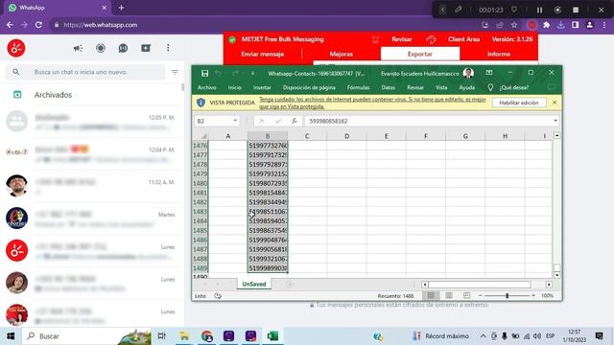This screenshot has width=614, height=345.
Task: Open the Inicio ribbon tab
Action: (x=234, y=87)
